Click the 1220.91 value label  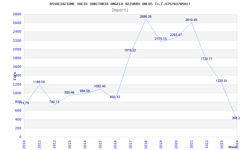point(221,81)
